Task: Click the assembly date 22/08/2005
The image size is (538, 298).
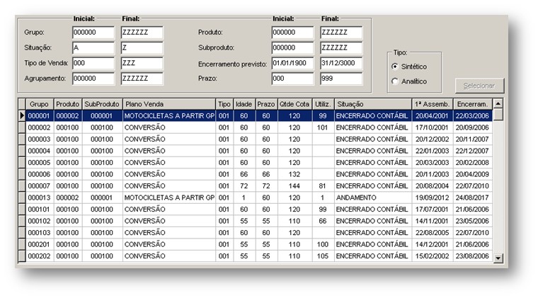Action: [433, 232]
